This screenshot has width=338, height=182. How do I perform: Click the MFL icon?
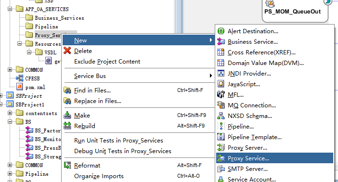click(221, 94)
